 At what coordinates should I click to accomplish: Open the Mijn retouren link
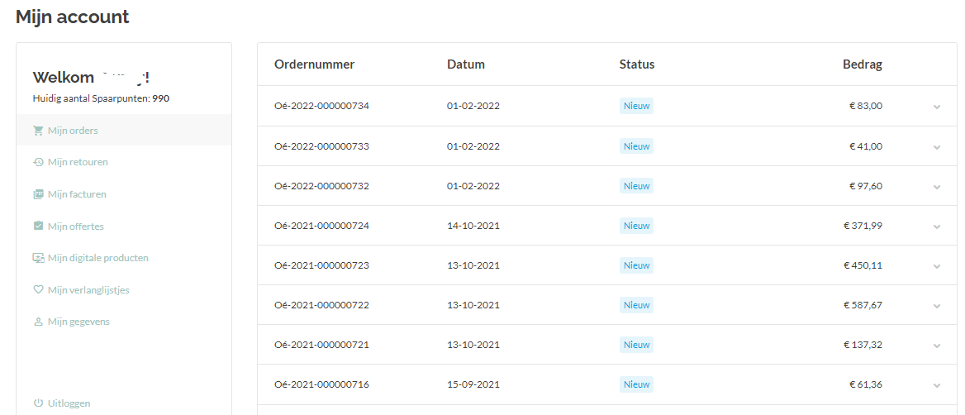[78, 162]
